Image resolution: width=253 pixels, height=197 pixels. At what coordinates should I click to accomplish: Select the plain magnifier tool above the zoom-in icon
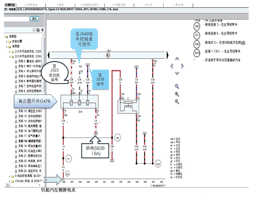tap(177, 86)
